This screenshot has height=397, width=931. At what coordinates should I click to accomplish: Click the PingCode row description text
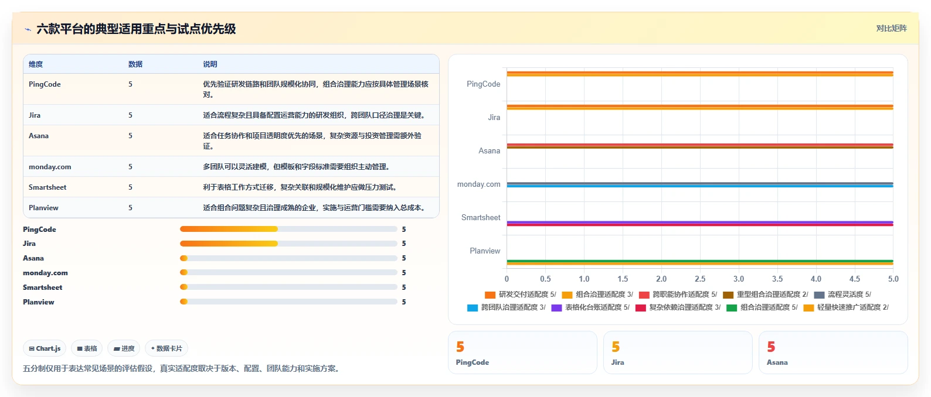point(316,90)
